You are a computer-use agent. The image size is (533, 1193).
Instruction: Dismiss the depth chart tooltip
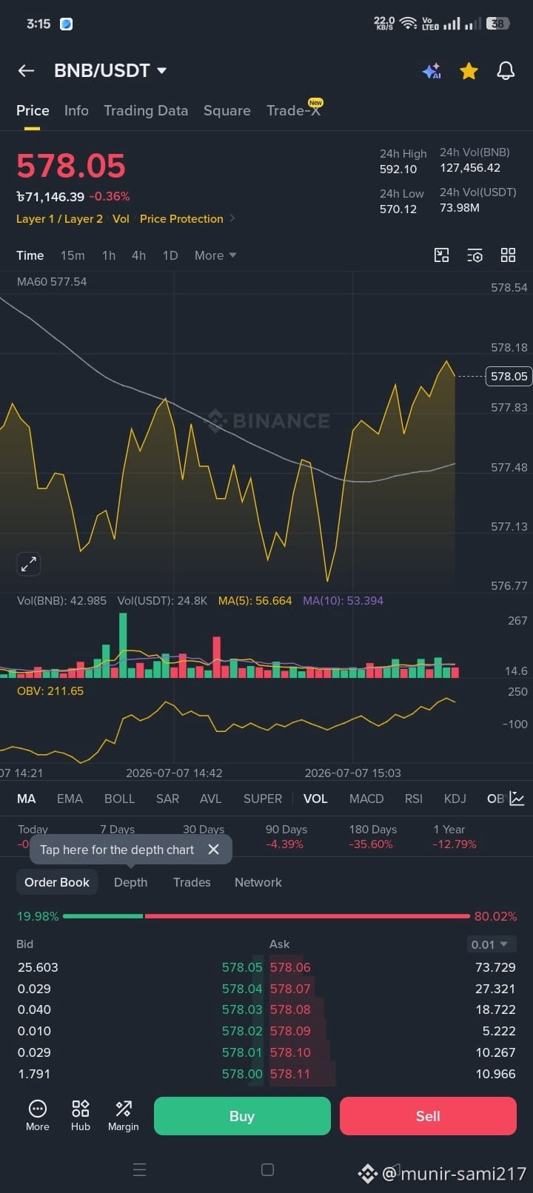(x=214, y=849)
